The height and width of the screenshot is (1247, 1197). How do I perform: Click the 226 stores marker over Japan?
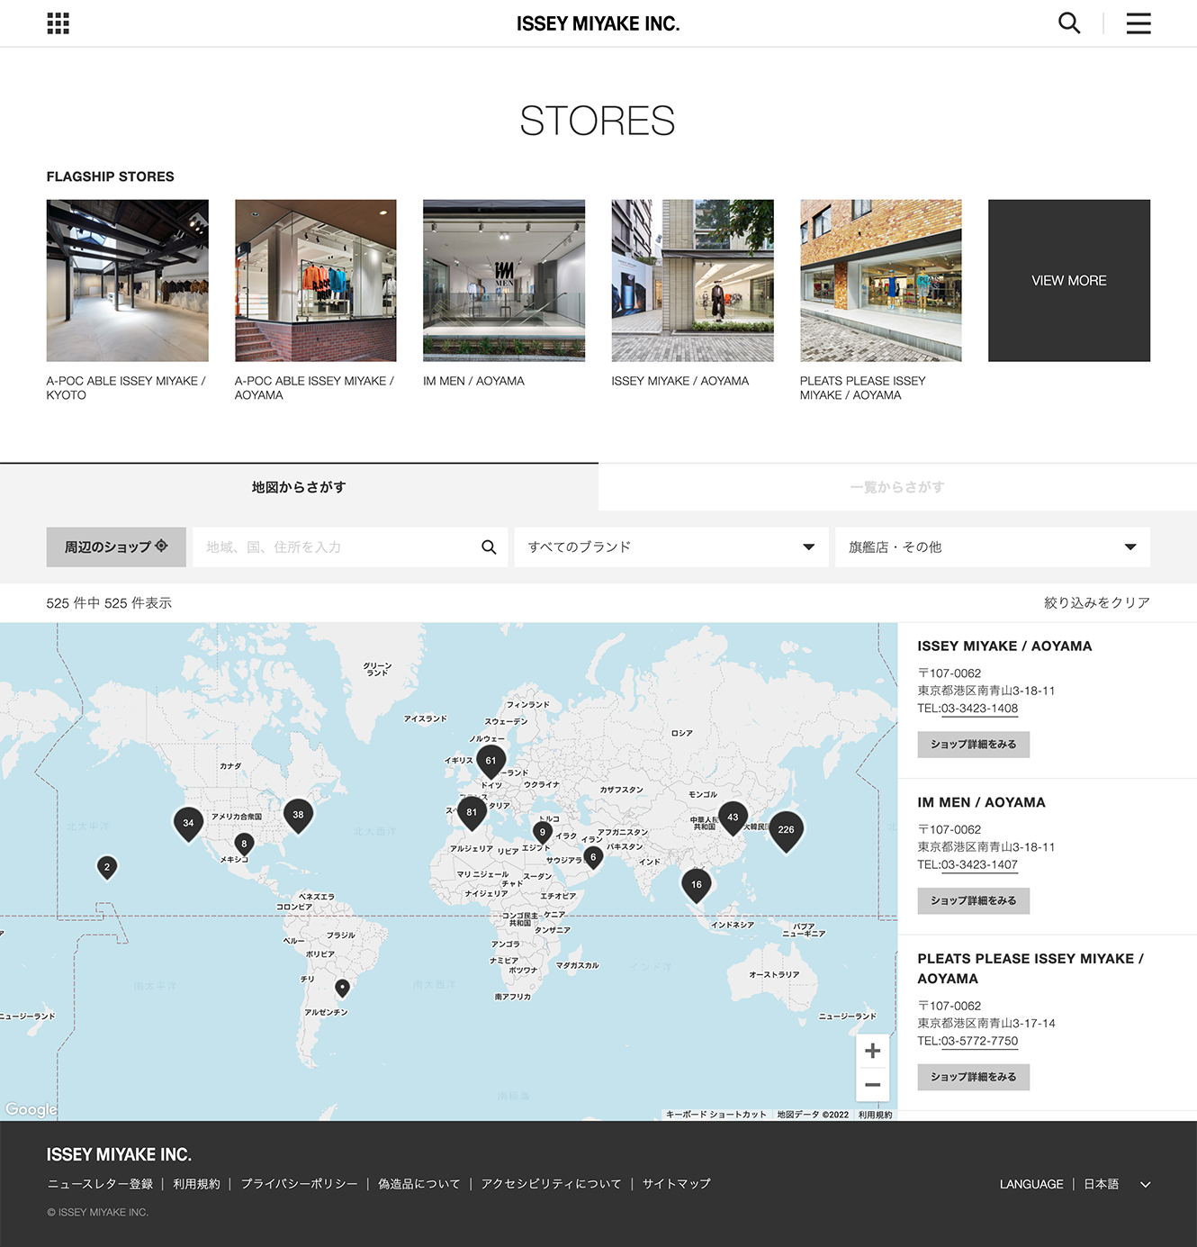click(x=786, y=829)
